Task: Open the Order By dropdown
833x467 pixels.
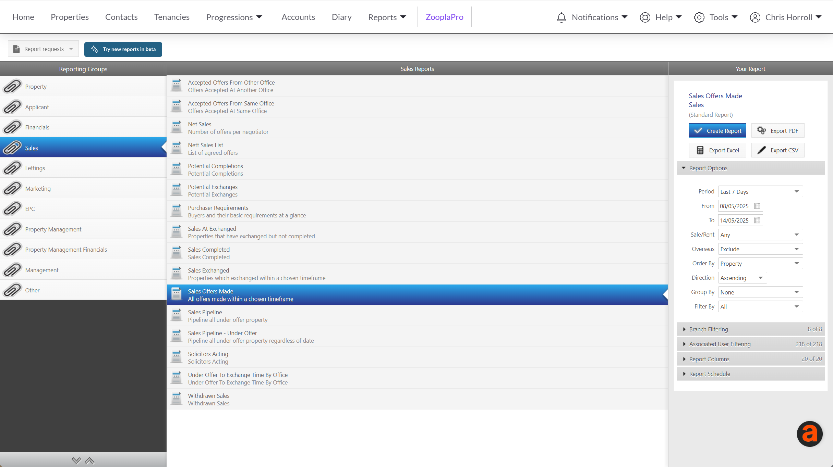Action: 760,263
